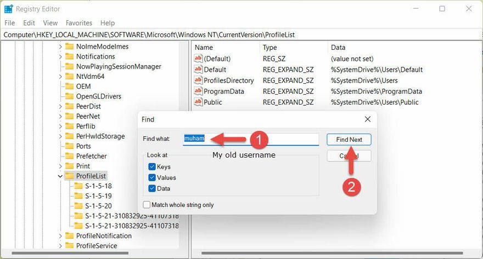Screen dimensions: 483x259
Task: Click the registry path address bar
Action: point(241,34)
